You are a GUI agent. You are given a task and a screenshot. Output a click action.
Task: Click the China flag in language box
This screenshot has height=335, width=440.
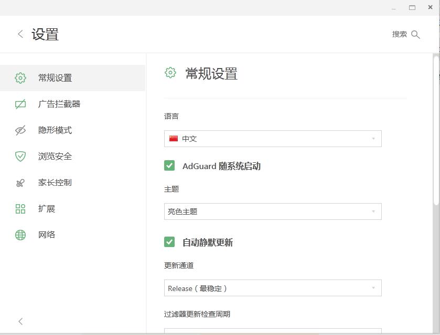[174, 138]
